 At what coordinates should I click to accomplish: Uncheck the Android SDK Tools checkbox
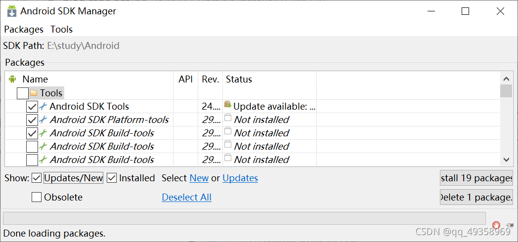[x=32, y=107]
